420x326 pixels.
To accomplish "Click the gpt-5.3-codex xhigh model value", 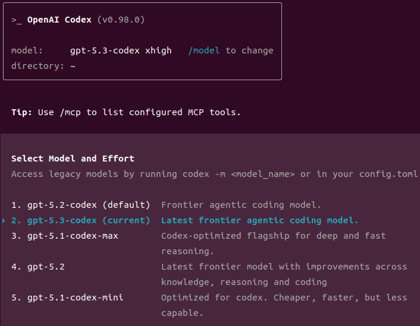I will point(121,50).
